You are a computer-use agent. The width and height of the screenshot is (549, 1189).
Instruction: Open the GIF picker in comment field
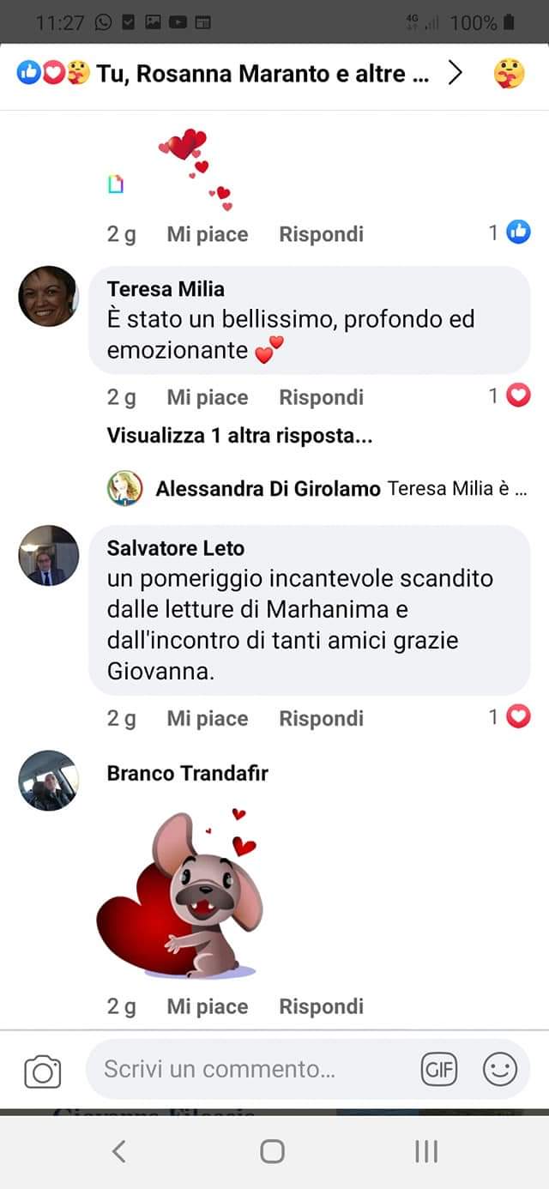click(x=439, y=1070)
